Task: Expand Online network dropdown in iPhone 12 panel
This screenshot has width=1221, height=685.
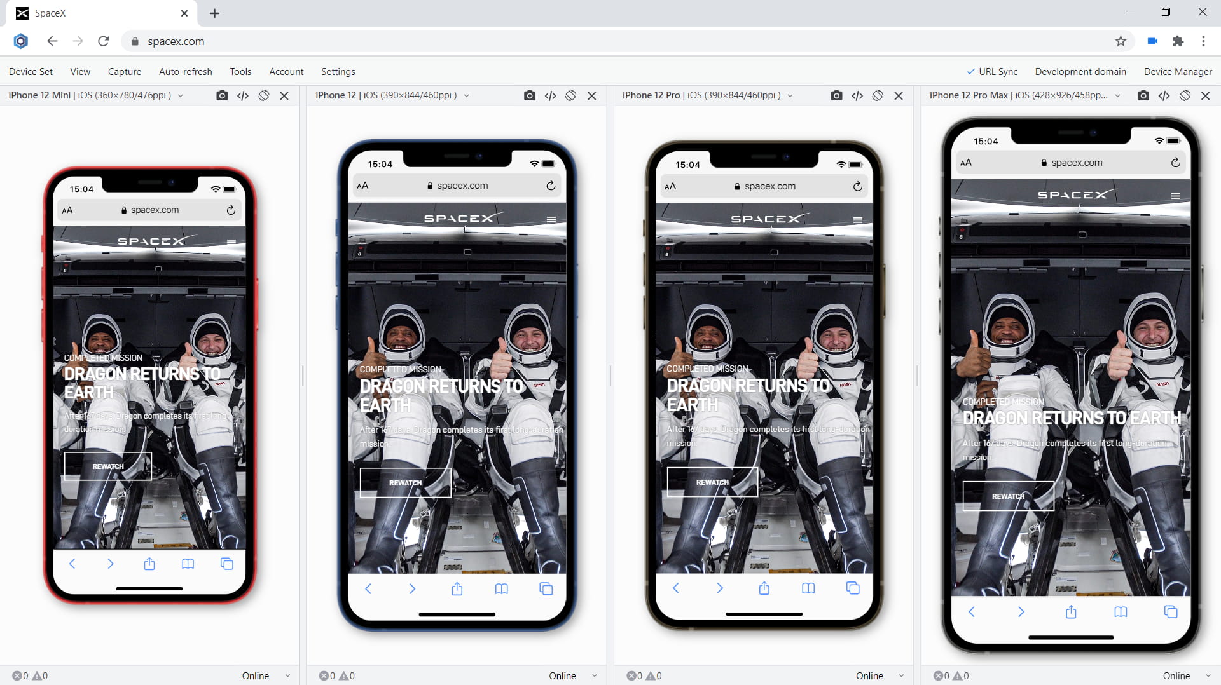Action: coord(595,675)
